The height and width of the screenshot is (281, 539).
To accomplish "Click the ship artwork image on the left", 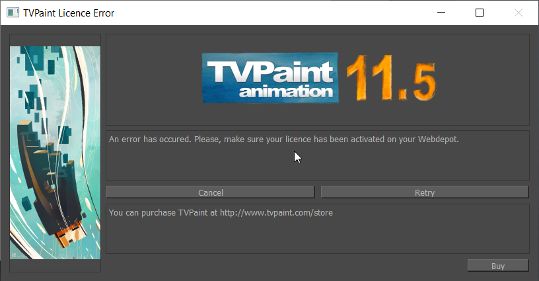I will (55, 153).
